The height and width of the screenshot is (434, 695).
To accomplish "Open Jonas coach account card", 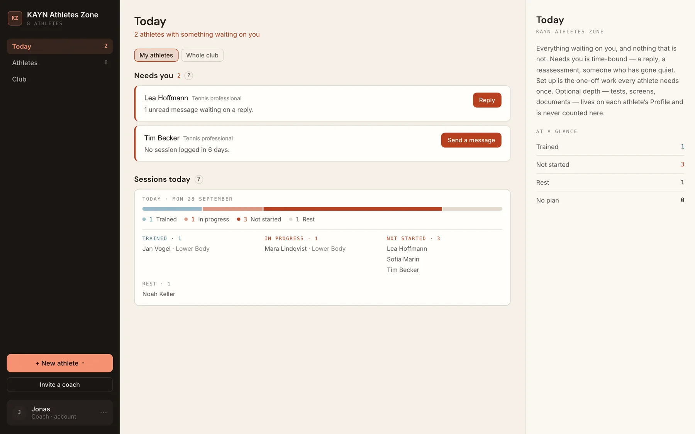I will (x=60, y=412).
